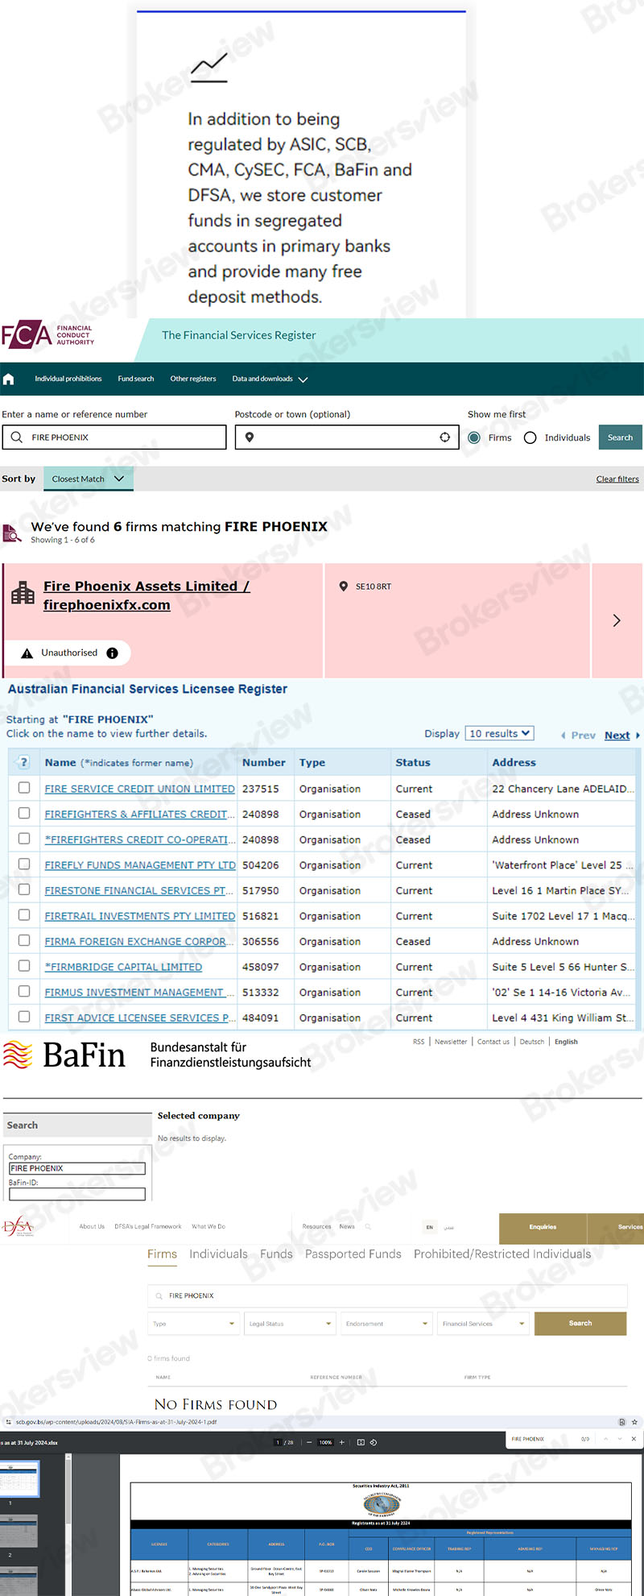Click PDF viewer zoom out minus button
The image size is (644, 1596).
pyautogui.click(x=309, y=1442)
